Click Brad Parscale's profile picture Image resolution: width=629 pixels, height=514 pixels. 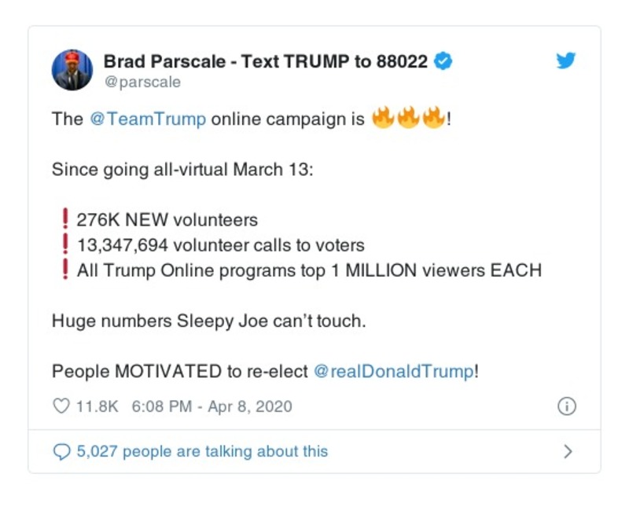click(72, 69)
